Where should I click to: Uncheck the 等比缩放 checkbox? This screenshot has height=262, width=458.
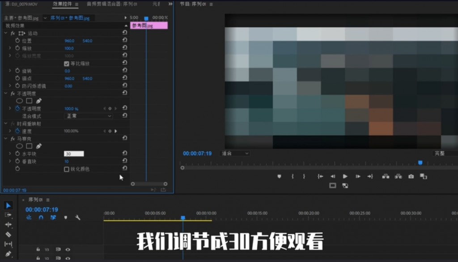click(67, 63)
